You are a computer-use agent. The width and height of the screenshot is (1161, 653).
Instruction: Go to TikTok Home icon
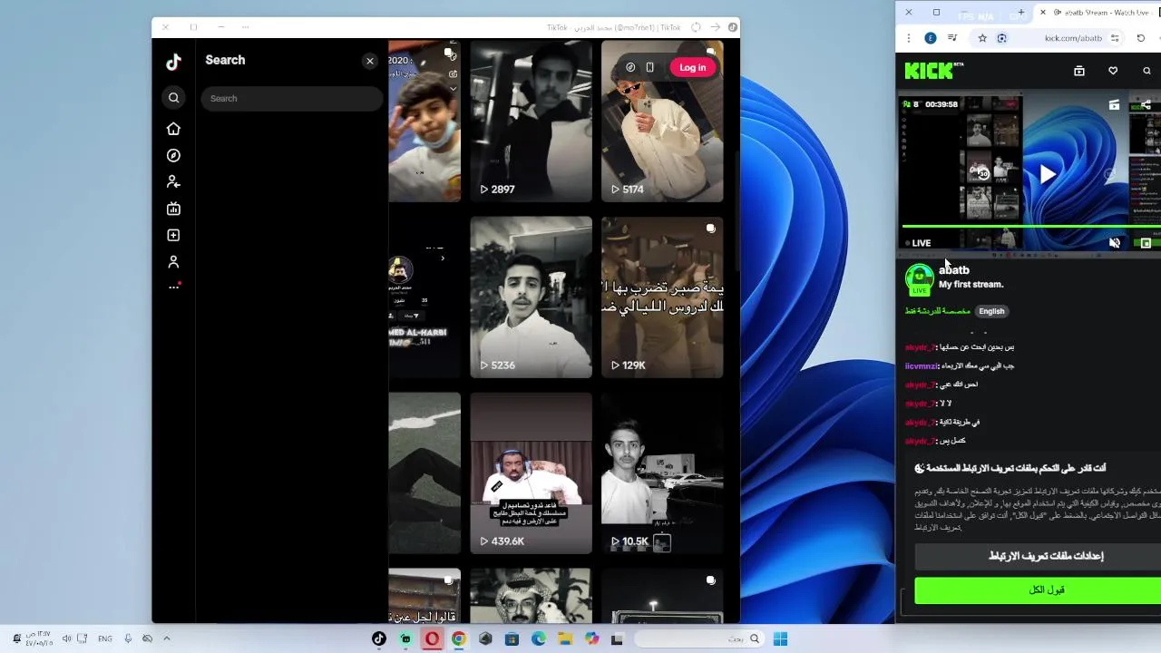[173, 129]
